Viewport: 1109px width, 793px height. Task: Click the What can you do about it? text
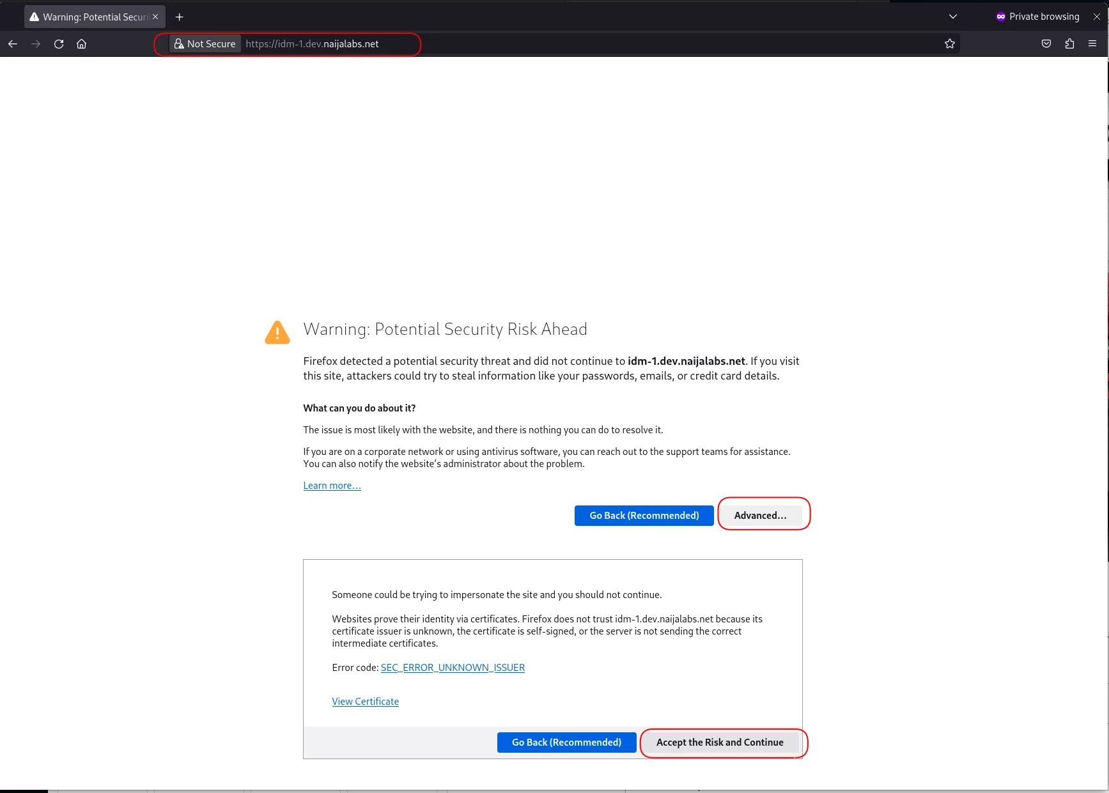pos(359,408)
